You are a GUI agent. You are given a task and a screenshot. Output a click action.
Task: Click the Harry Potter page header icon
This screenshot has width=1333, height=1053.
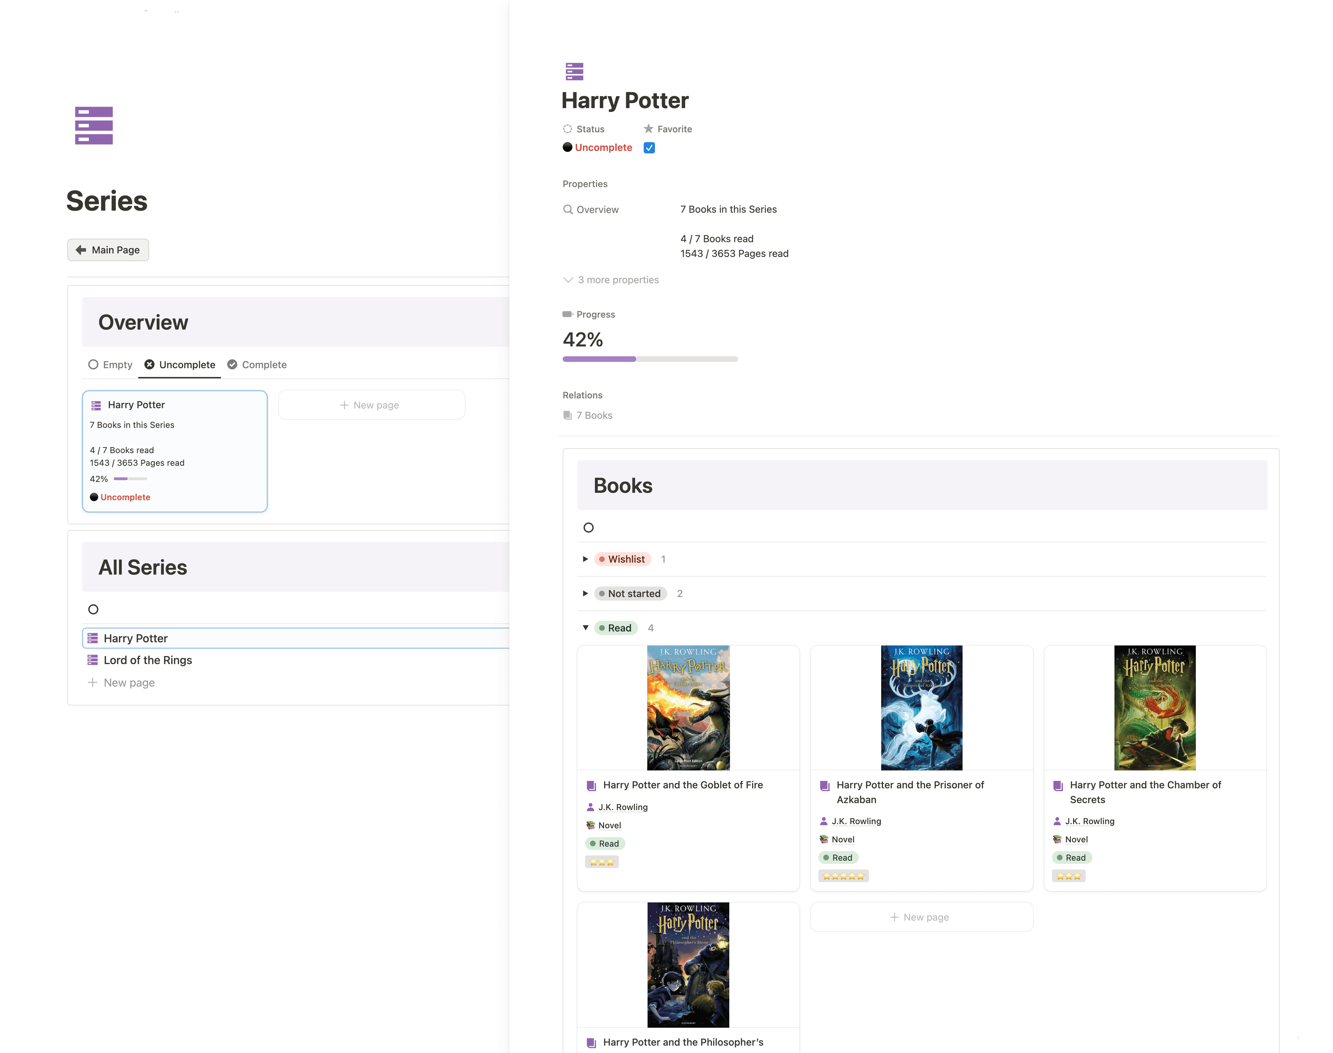(574, 72)
